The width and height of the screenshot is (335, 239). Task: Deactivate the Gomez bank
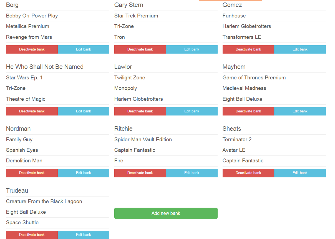pyautogui.click(x=248, y=49)
